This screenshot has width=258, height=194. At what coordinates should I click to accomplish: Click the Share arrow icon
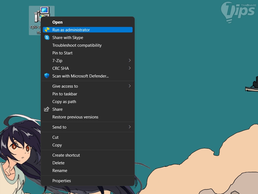(47, 109)
